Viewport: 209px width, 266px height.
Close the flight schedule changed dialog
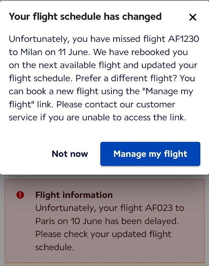coord(193,17)
